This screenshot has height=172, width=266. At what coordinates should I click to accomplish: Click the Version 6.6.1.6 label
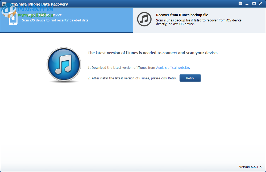(x=250, y=167)
